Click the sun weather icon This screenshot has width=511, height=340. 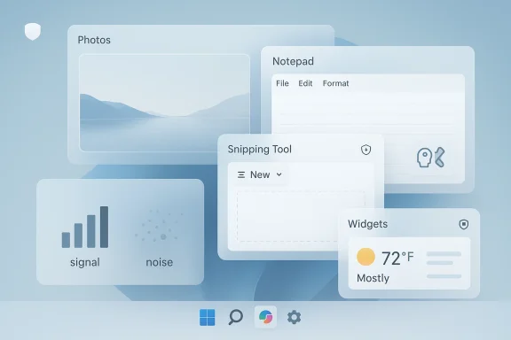point(366,257)
